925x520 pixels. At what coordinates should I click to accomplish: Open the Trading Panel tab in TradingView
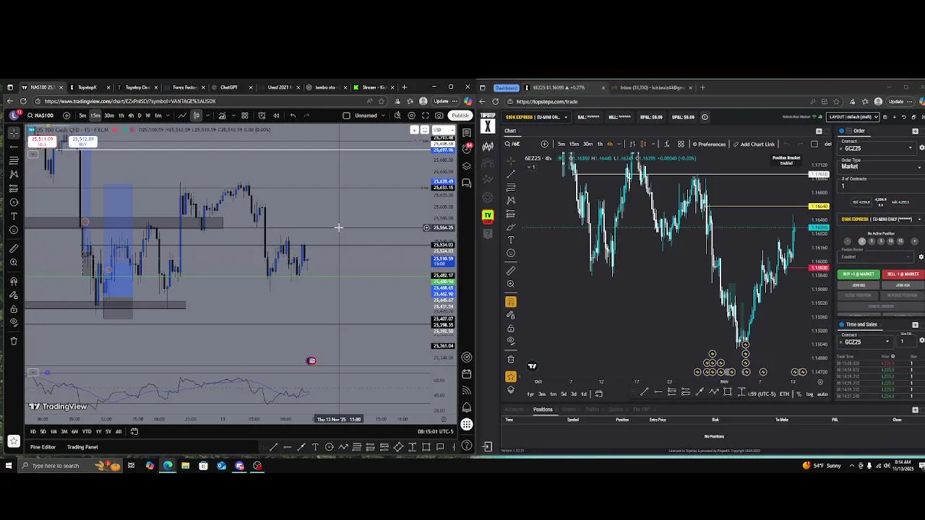[x=82, y=447]
